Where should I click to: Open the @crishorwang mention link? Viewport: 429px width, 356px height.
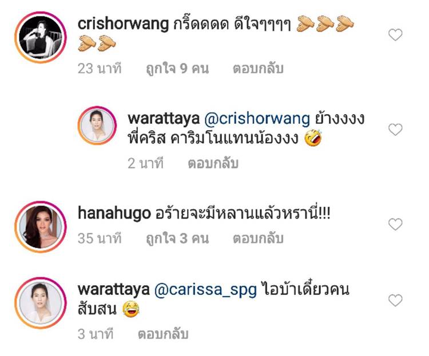257,119
